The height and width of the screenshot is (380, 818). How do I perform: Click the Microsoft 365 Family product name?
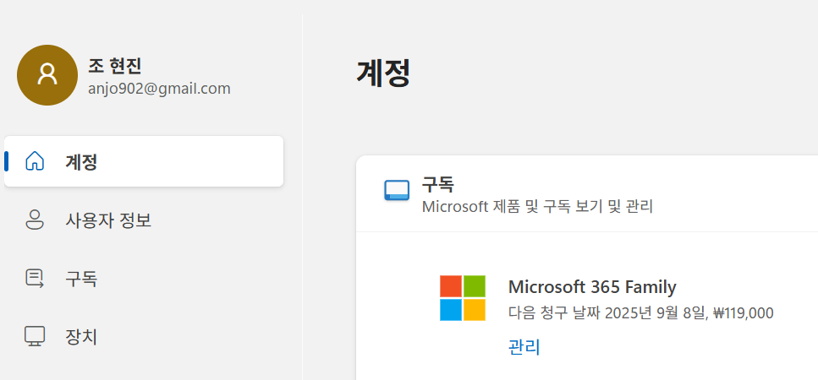click(x=592, y=287)
